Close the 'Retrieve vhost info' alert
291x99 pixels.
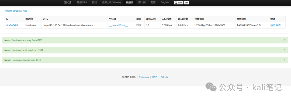285,50
